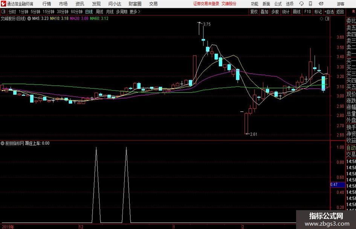The height and width of the screenshot is (229, 356).
Task: Click the MA10: 3.18 indicator label
Action: click(x=59, y=18)
